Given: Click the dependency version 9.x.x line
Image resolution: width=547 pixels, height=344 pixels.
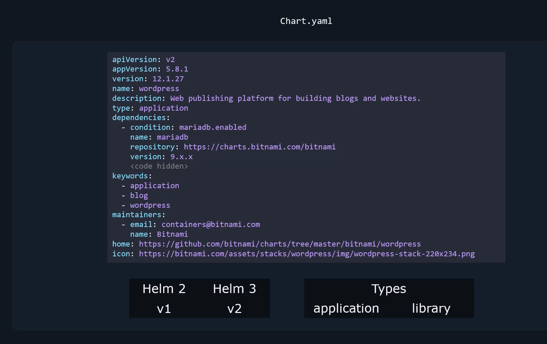Looking at the screenshot, I should tap(161, 157).
